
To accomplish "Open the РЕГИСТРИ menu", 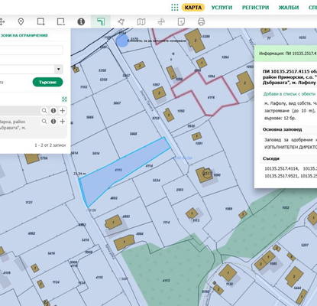I will 255,8.
